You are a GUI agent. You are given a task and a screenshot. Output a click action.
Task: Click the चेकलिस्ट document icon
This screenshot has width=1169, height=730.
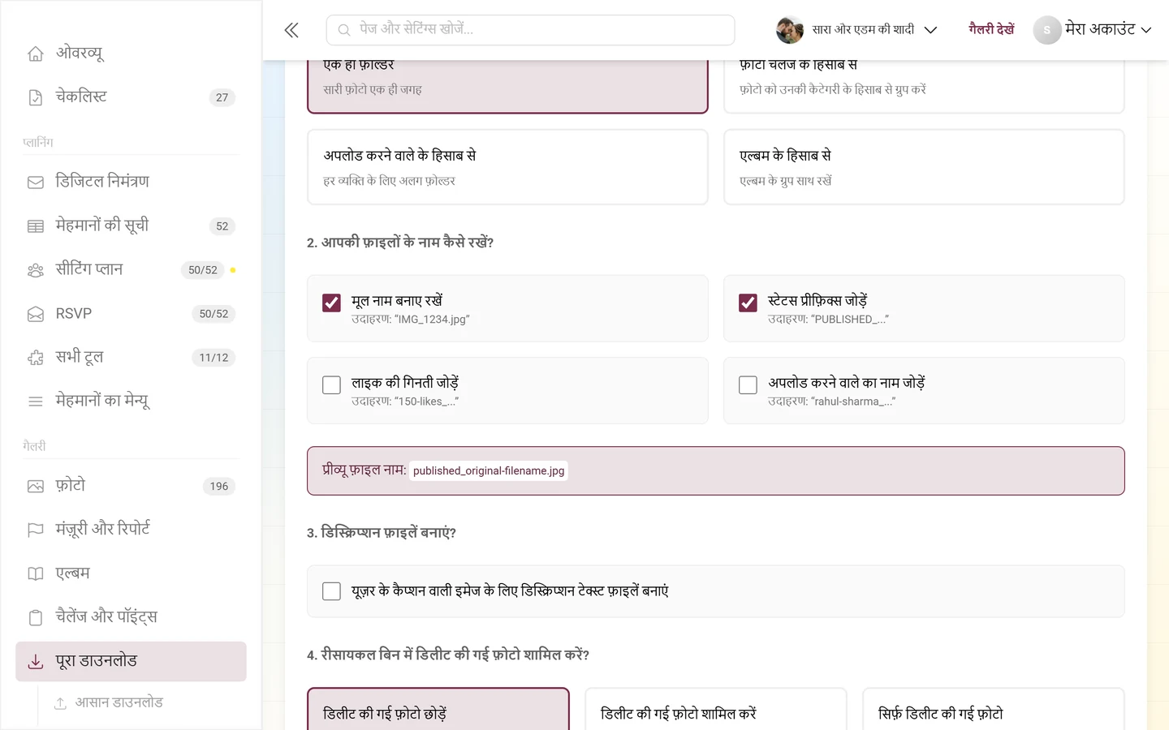coord(36,97)
